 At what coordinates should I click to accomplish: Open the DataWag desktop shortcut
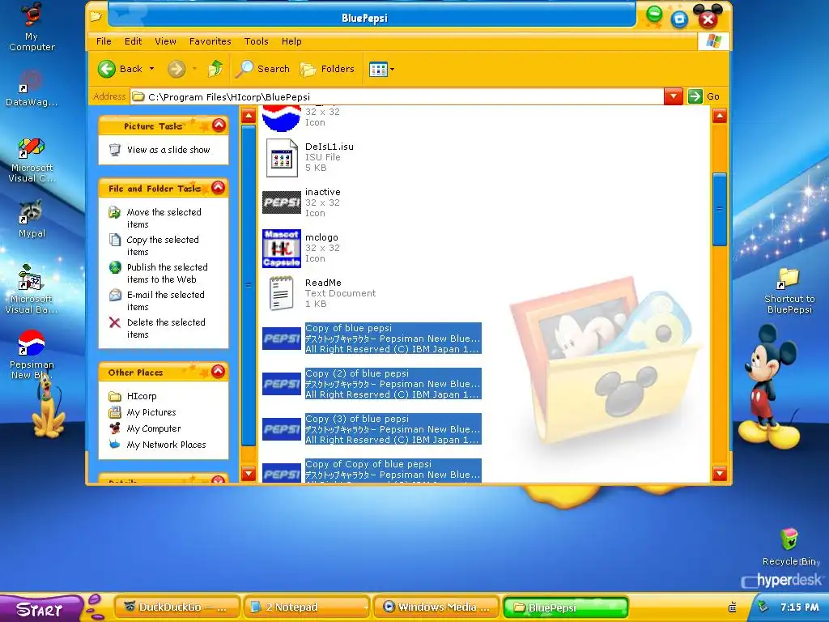click(x=32, y=88)
